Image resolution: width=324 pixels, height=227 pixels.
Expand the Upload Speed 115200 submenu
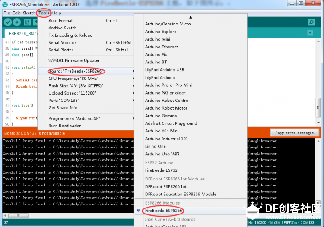[86, 93]
